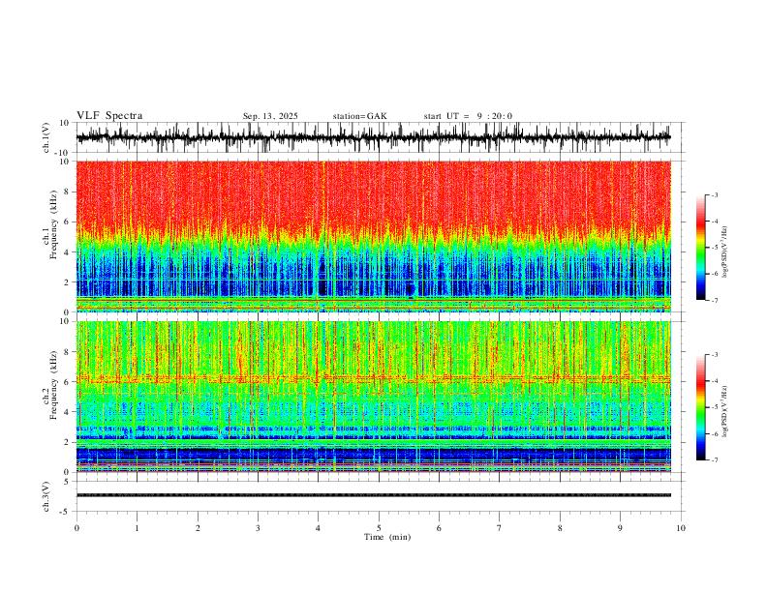Viewport: 767px width, 592px height.
Task: Click the "ch.1(V)" waveform axis label
Action: [x=46, y=137]
